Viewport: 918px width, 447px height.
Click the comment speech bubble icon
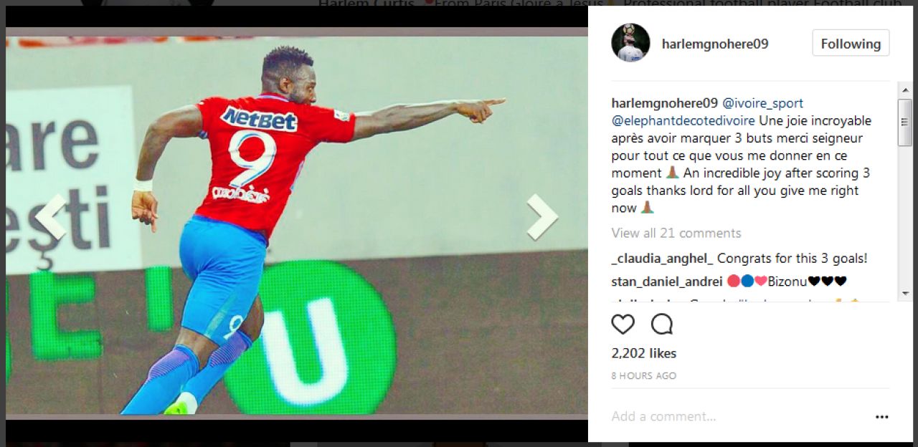coord(661,325)
